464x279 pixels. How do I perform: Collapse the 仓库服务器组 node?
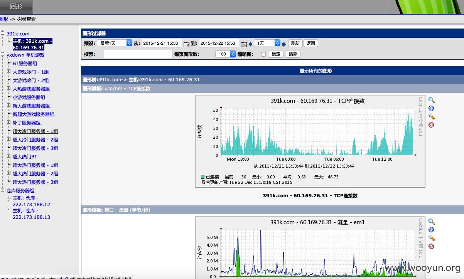tap(2, 190)
